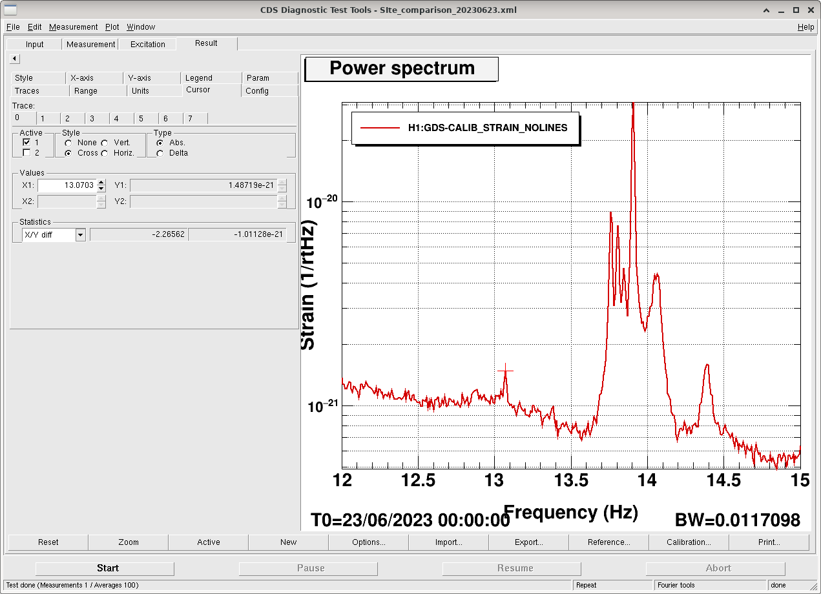Open the File menu

coord(12,27)
